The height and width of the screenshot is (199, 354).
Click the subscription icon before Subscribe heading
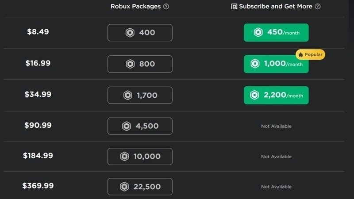point(234,7)
